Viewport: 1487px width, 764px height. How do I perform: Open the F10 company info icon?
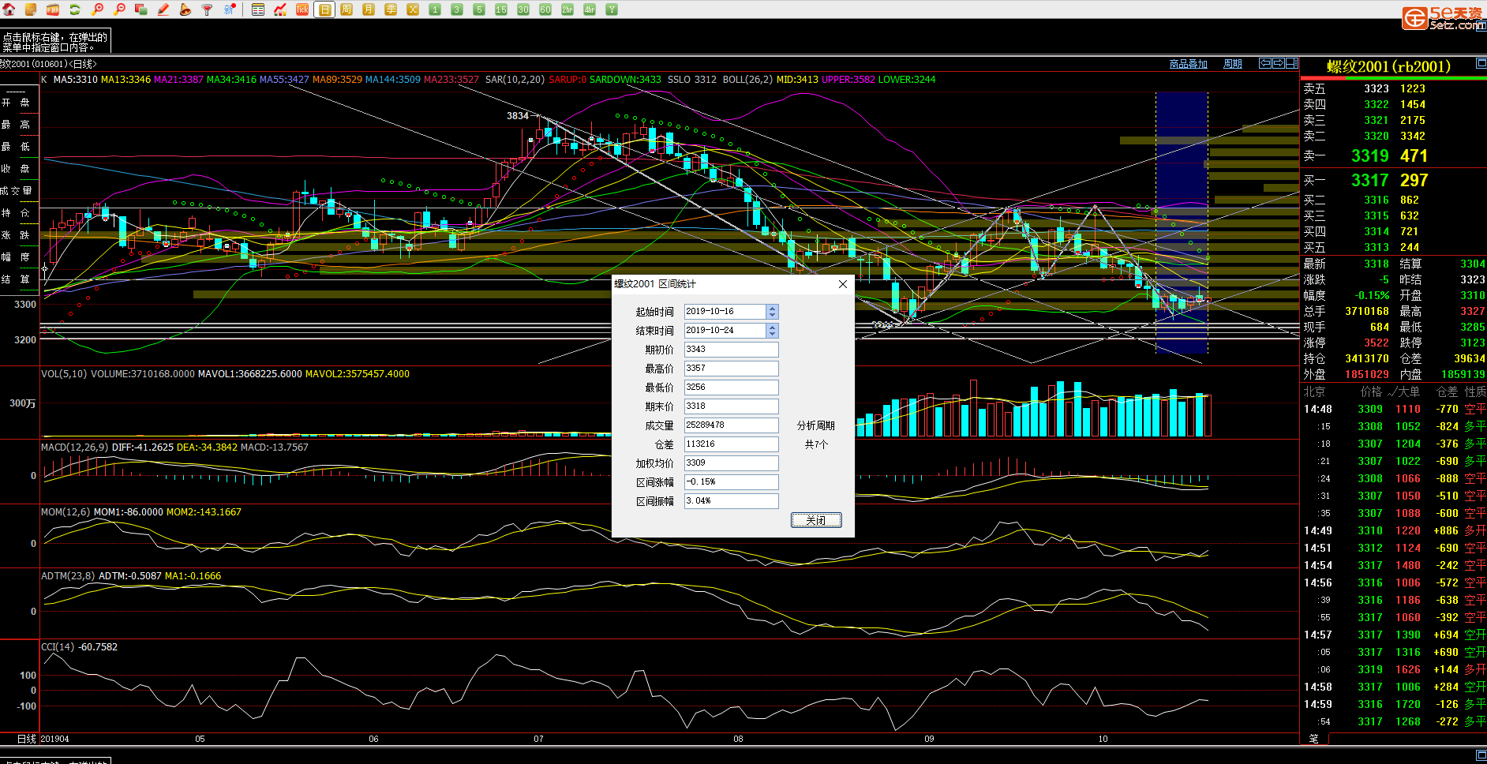53,9
